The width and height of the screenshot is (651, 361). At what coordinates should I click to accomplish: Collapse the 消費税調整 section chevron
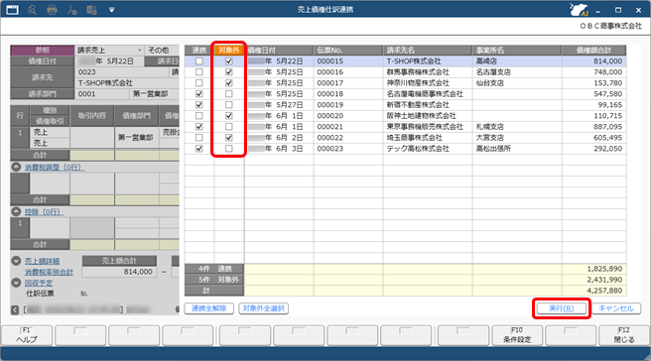click(16, 168)
